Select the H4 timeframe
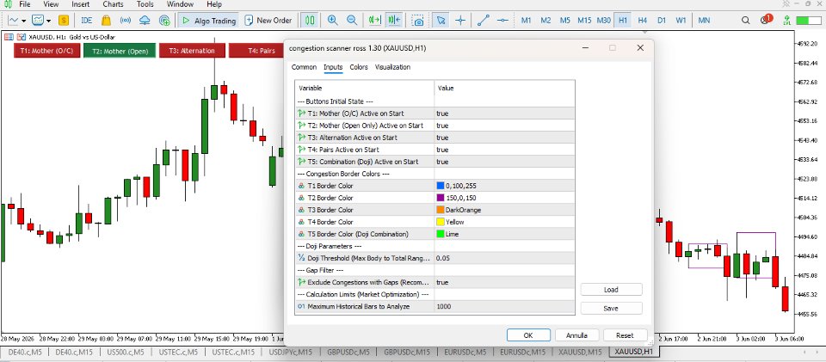 pyautogui.click(x=642, y=21)
